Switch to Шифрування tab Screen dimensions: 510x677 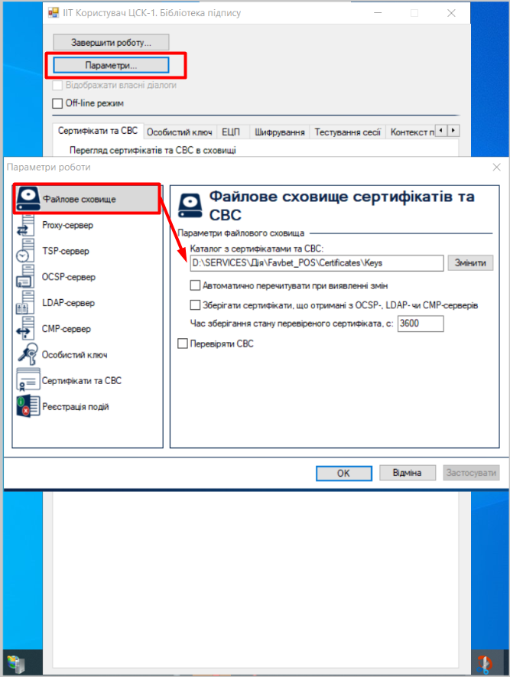tap(280, 132)
